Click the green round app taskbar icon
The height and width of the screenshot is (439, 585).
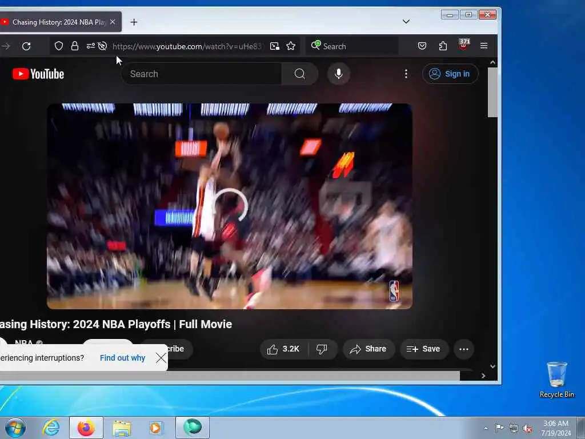pos(193,428)
